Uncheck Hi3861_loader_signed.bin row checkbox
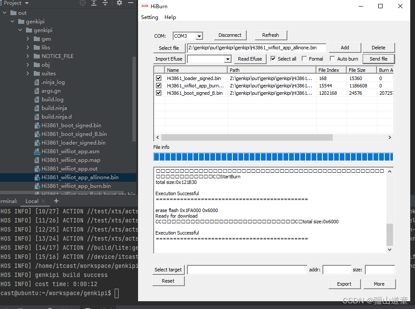Viewport: 415px width, 309px height. pyautogui.click(x=158, y=78)
